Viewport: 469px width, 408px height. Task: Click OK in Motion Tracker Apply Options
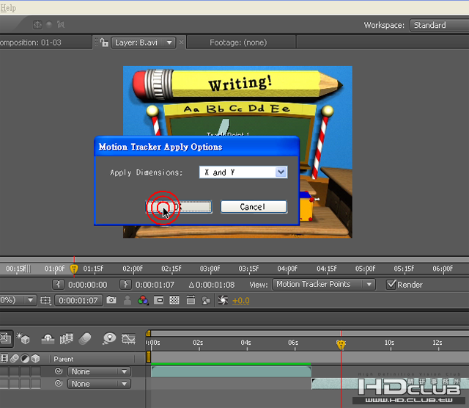(x=179, y=207)
